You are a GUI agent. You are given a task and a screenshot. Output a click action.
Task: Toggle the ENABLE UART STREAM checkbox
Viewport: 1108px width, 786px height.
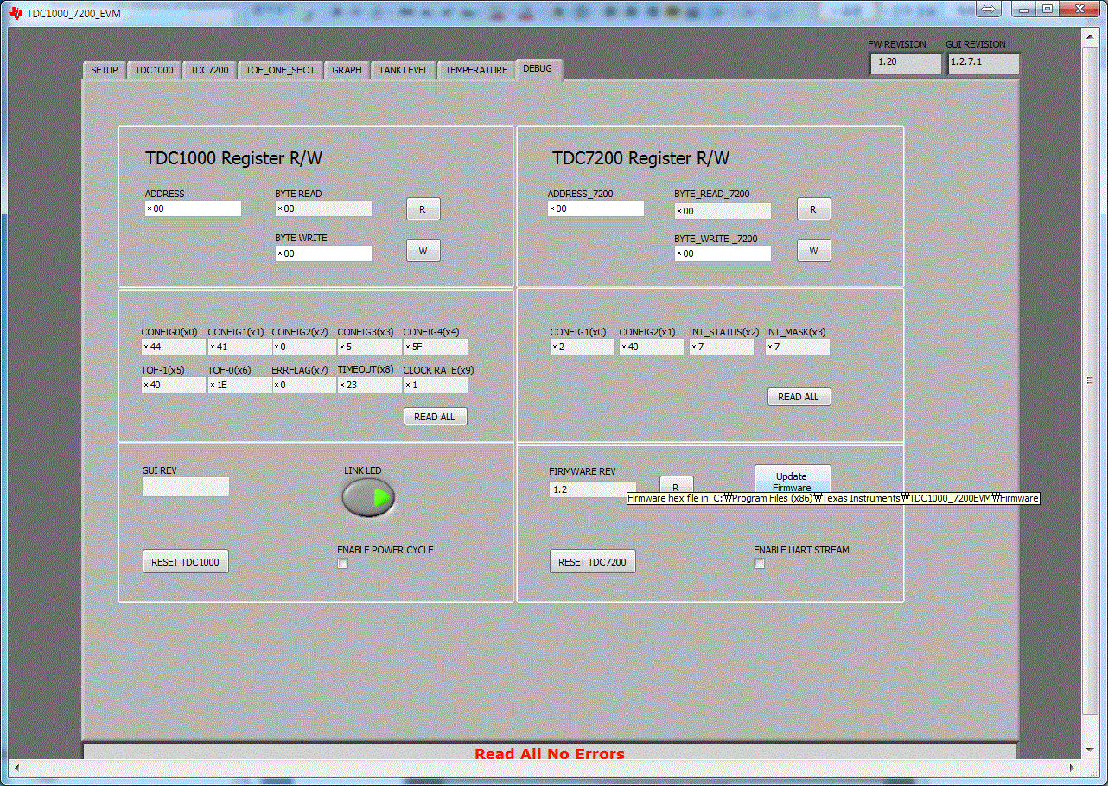coord(760,564)
